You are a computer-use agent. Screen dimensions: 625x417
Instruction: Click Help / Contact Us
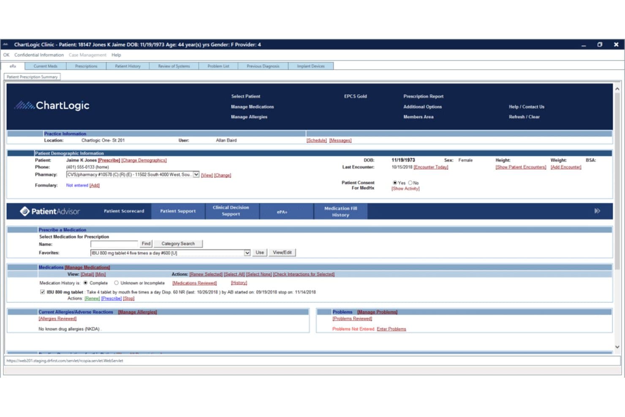click(527, 107)
